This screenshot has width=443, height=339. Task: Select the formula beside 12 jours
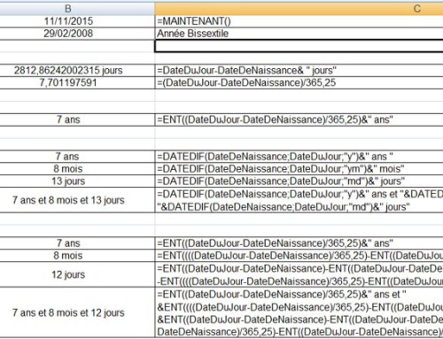click(299, 274)
